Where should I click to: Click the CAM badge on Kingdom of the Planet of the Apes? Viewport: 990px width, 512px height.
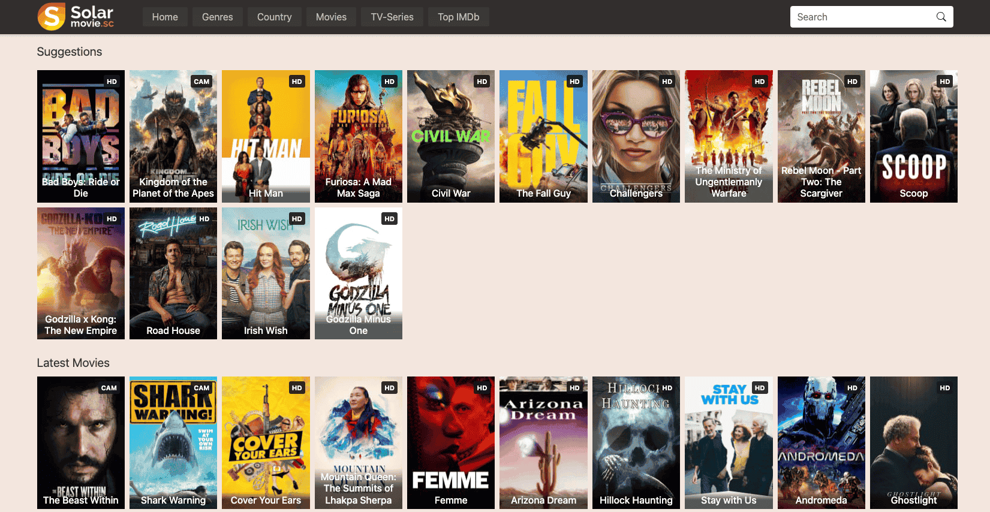[x=201, y=82]
